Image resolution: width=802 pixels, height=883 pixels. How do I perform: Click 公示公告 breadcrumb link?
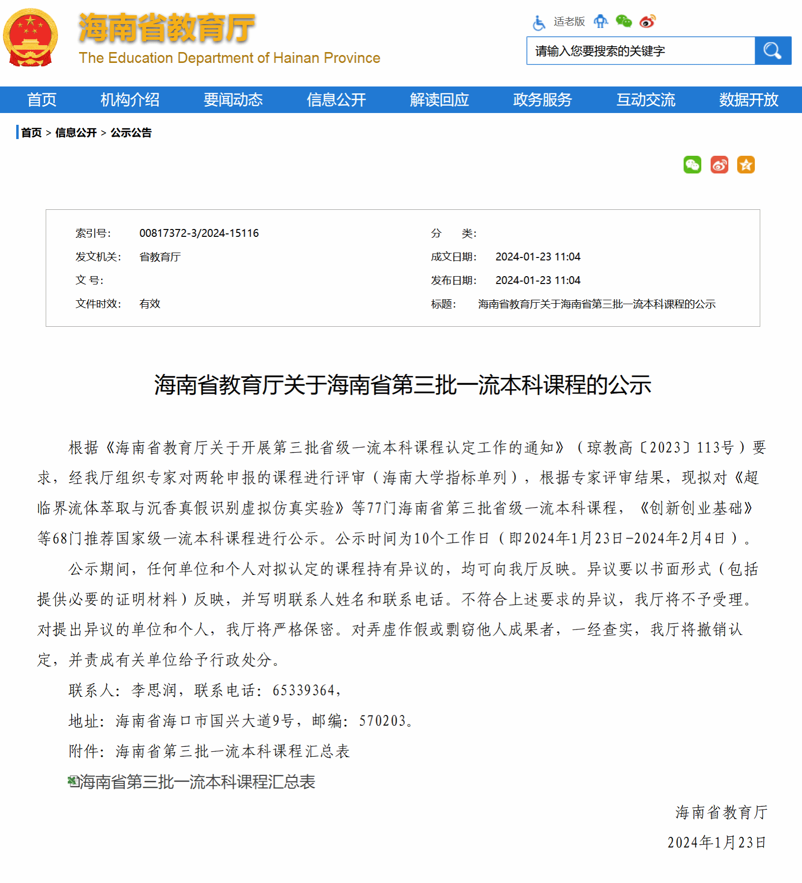131,133
